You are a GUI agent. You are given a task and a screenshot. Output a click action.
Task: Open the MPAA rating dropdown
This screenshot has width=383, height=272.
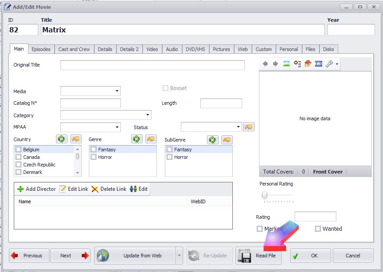coord(117,127)
